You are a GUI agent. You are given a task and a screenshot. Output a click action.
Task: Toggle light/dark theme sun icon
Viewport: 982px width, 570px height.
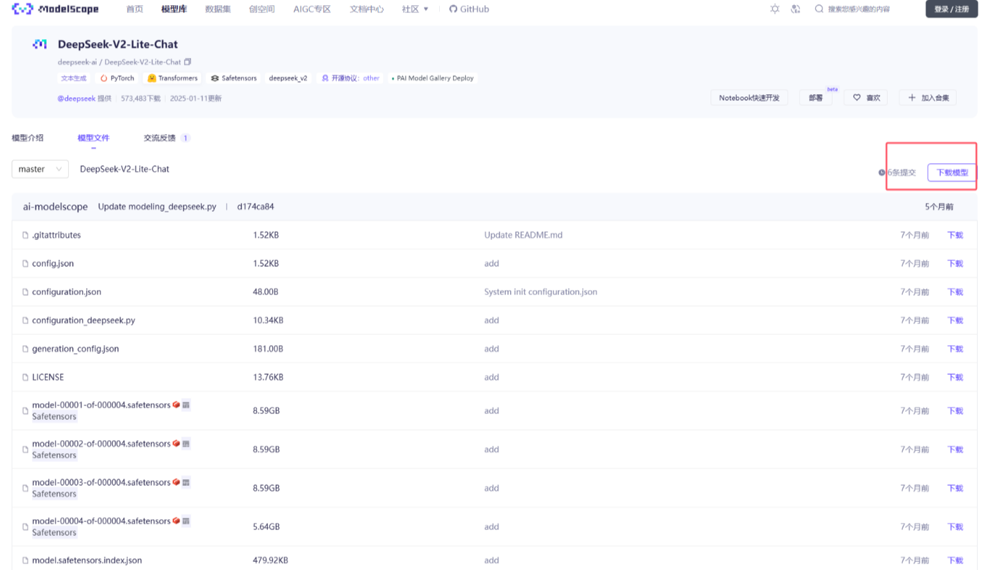pos(775,9)
